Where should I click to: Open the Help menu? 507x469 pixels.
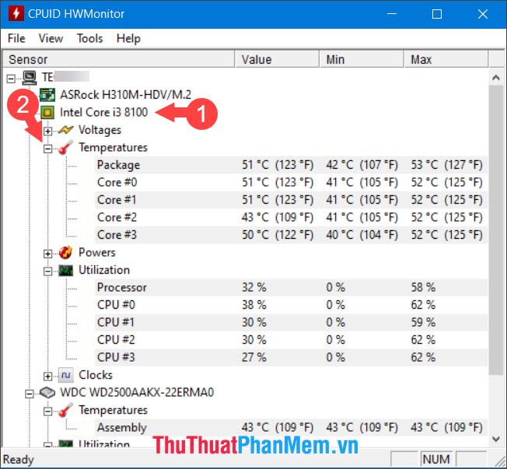128,38
